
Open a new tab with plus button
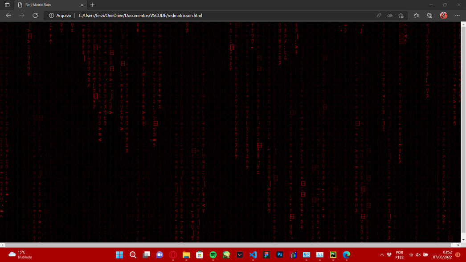click(92, 5)
